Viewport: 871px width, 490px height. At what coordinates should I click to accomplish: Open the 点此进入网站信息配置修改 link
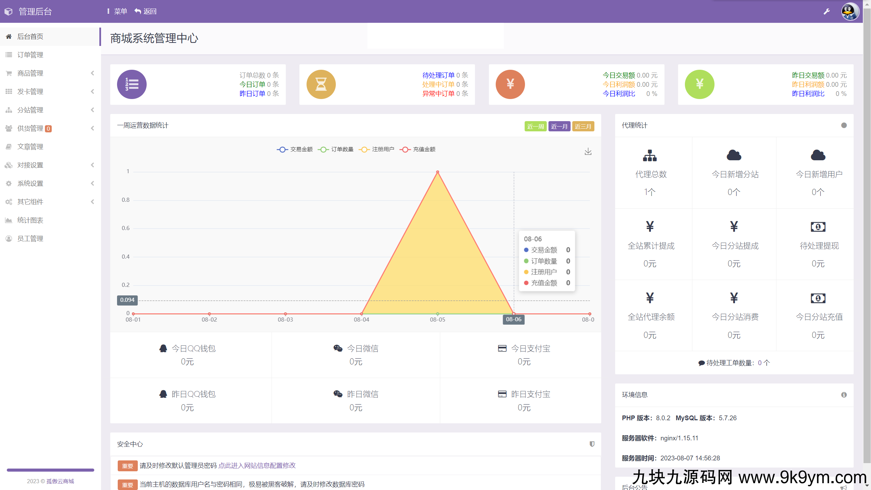(257, 465)
